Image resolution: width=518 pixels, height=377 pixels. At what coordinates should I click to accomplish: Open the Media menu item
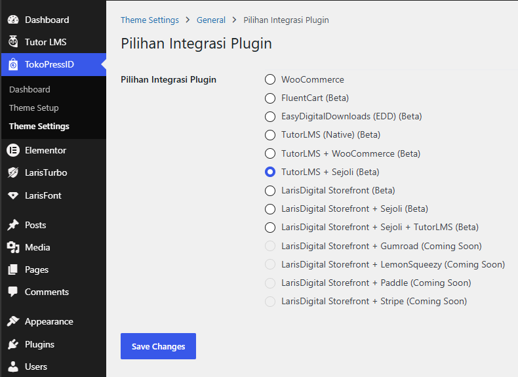tap(53, 247)
